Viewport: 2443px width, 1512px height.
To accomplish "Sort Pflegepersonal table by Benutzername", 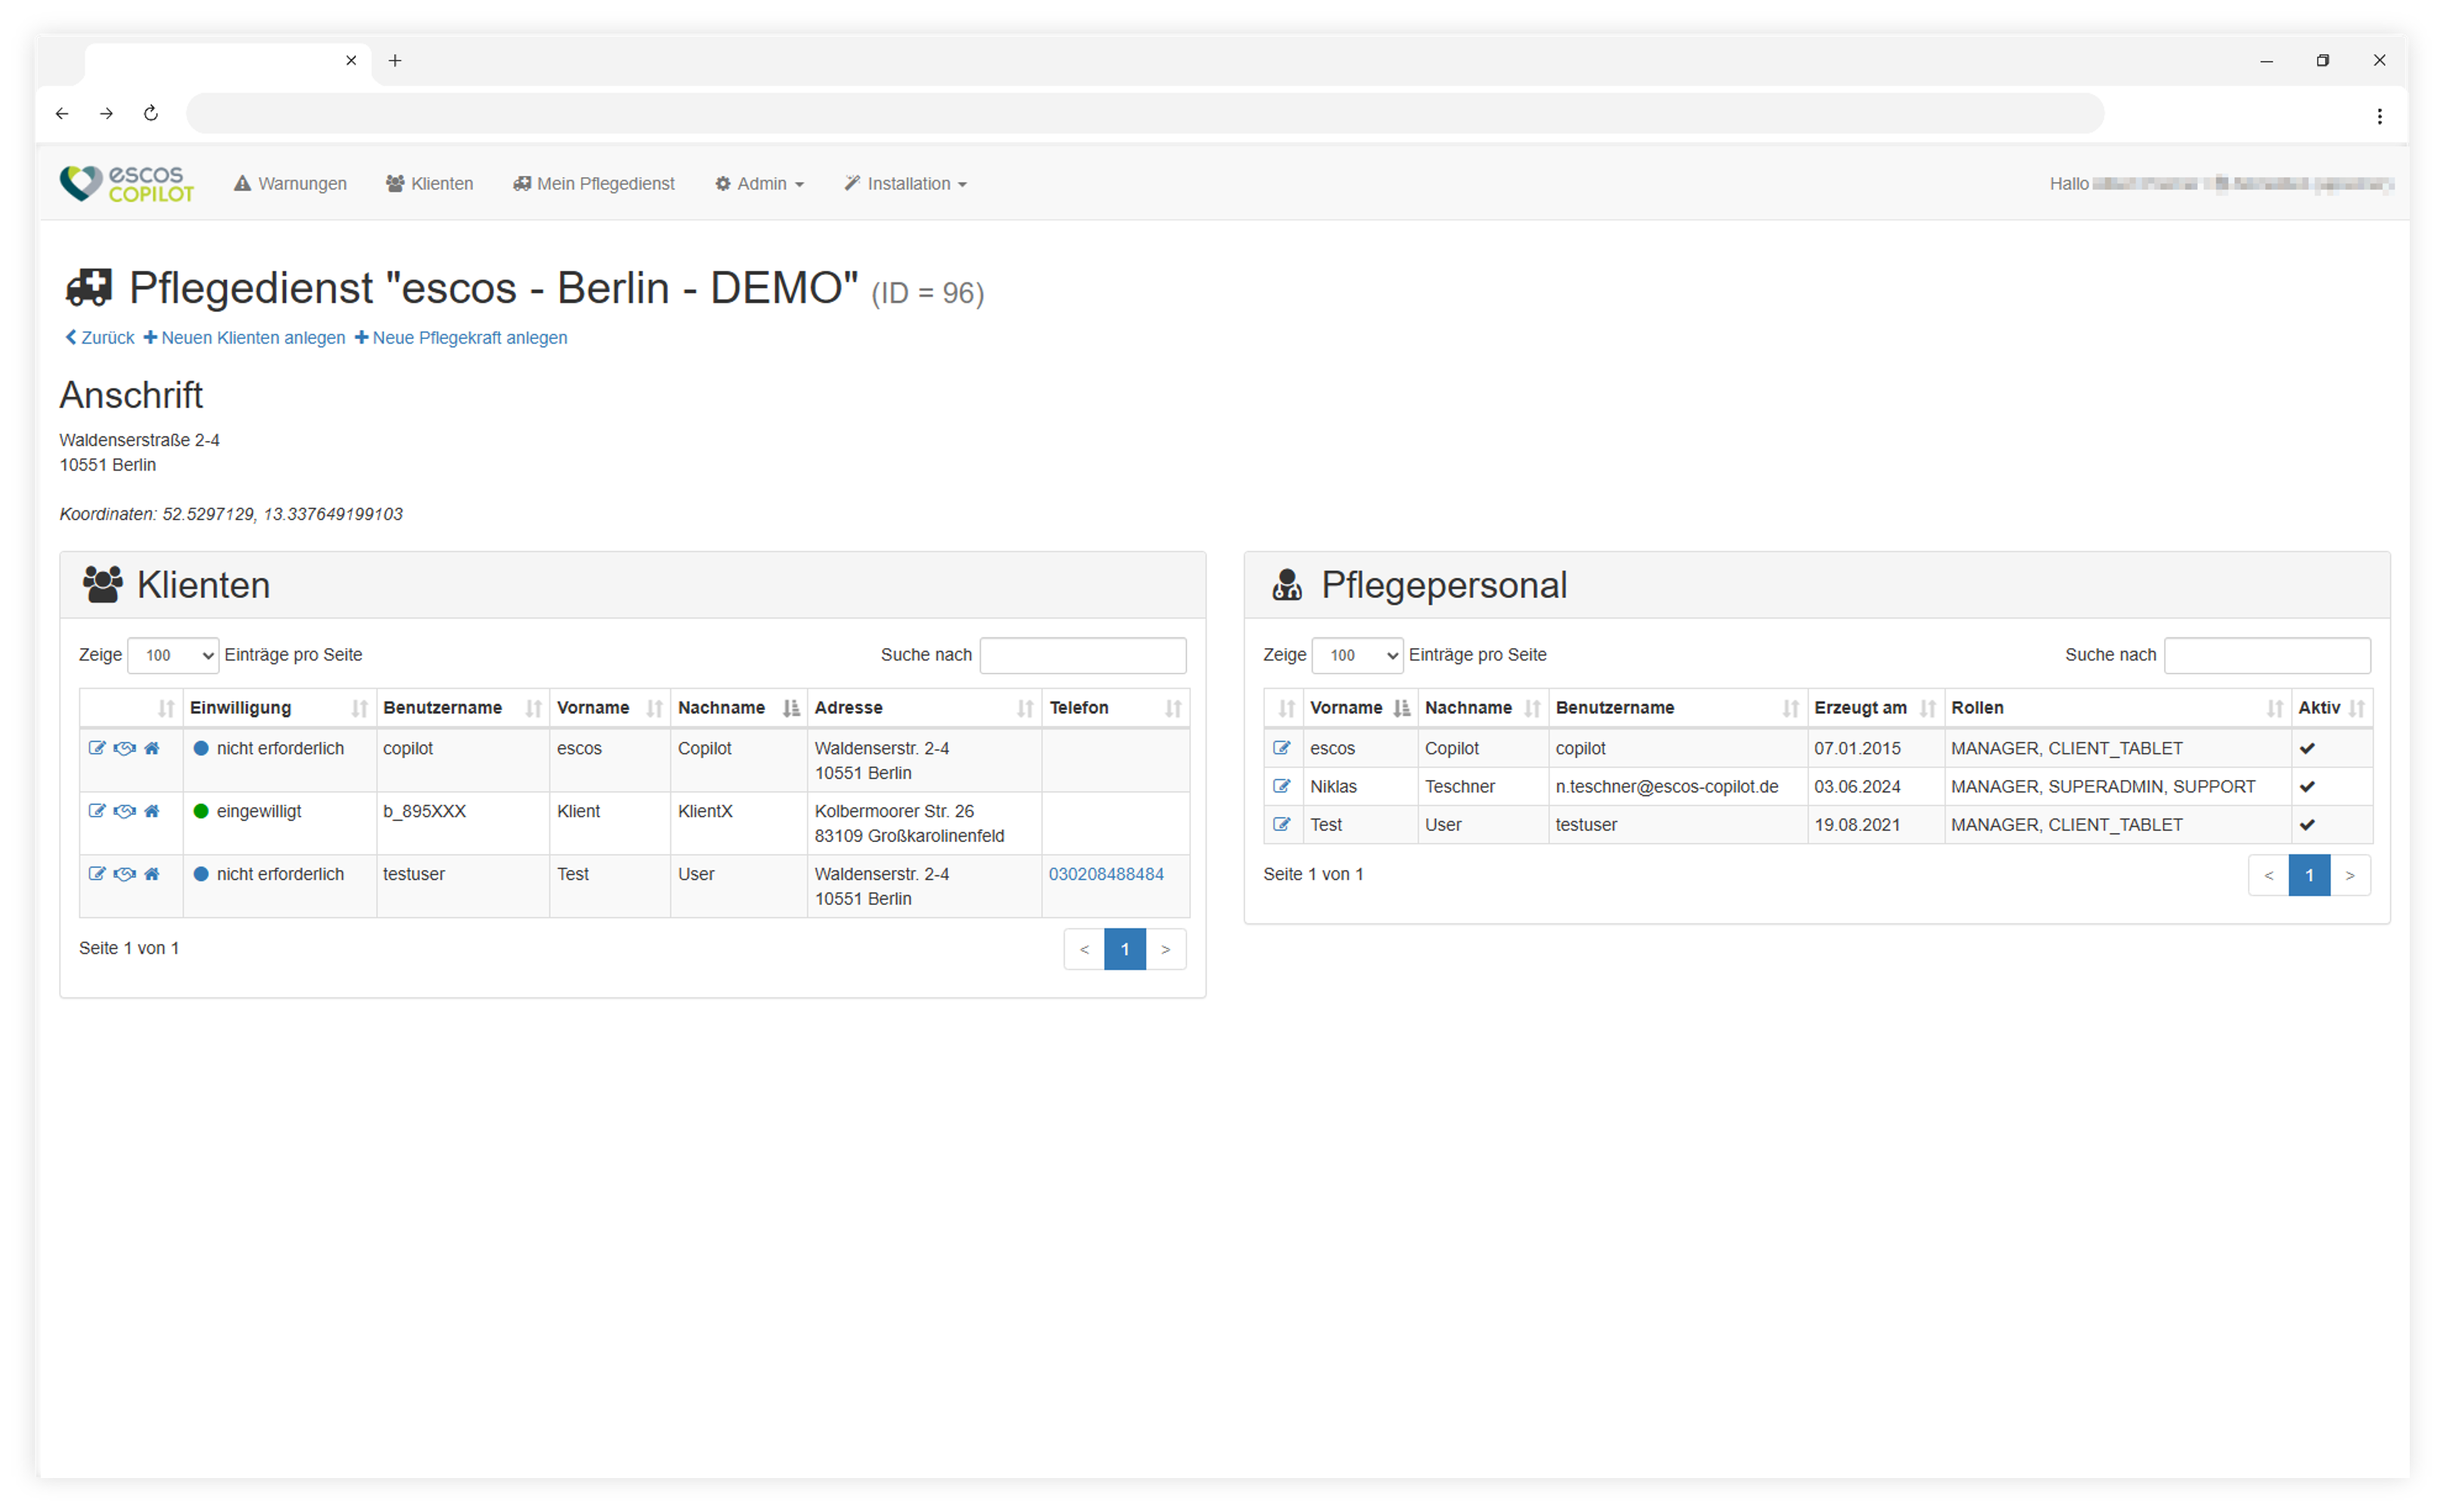I will 1678,708.
